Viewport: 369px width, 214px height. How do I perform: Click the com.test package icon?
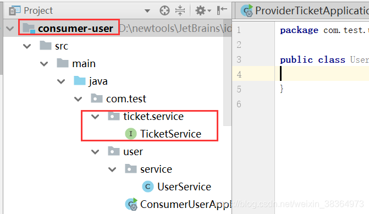tap(97, 98)
